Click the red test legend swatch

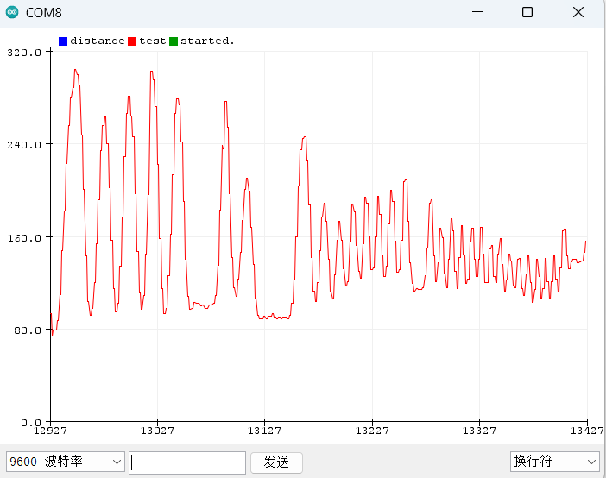[132, 41]
